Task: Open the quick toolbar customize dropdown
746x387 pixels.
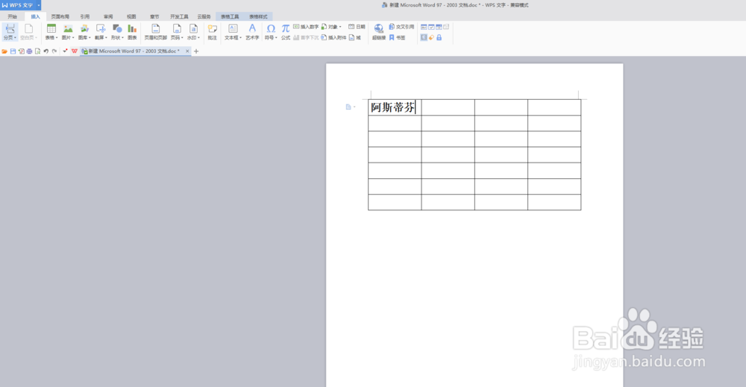Action: (x=65, y=51)
